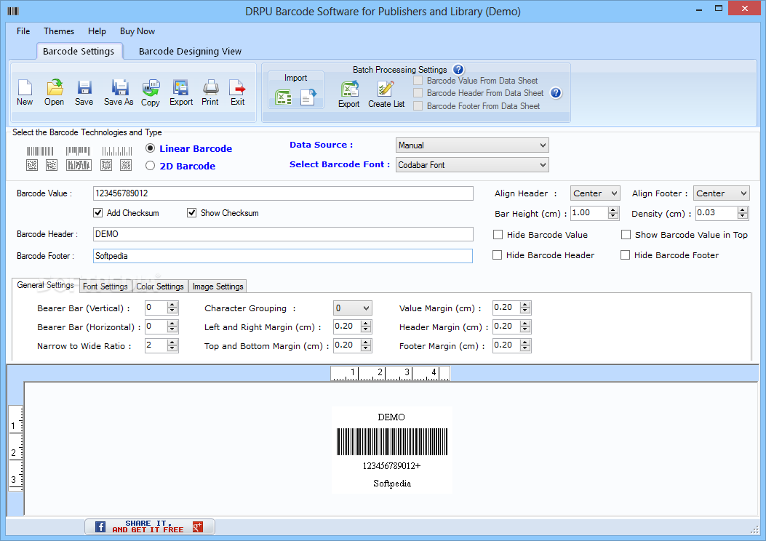Increase Bearer Bar Horizontal value
Image resolution: width=766 pixels, height=541 pixels.
[172, 324]
